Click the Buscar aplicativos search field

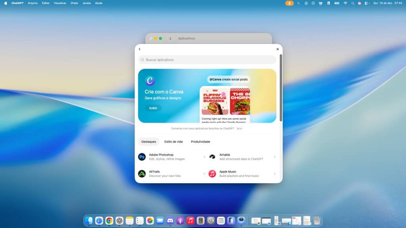207,60
